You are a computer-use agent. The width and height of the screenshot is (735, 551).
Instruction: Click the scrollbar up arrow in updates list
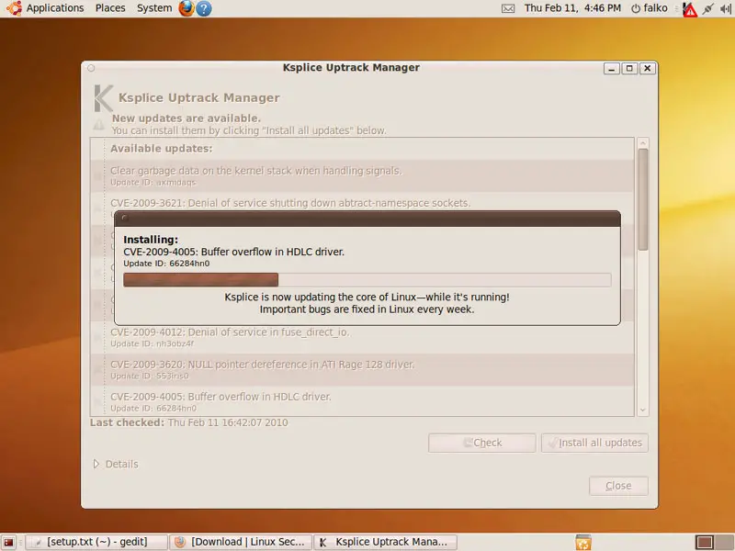643,143
